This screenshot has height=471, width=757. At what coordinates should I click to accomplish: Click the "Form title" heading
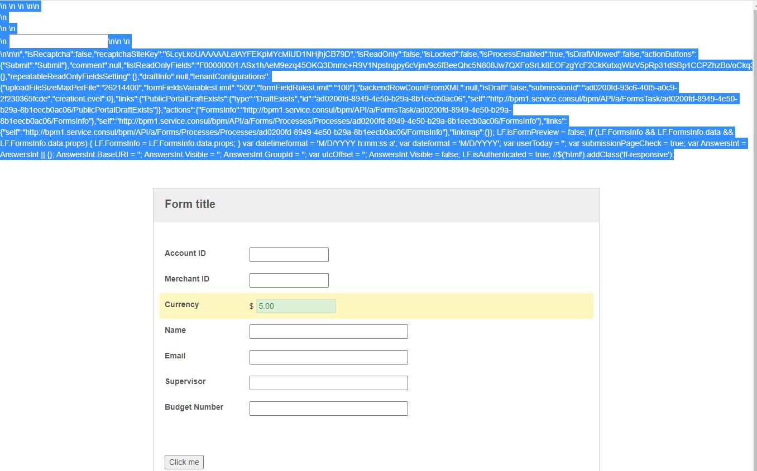click(190, 204)
